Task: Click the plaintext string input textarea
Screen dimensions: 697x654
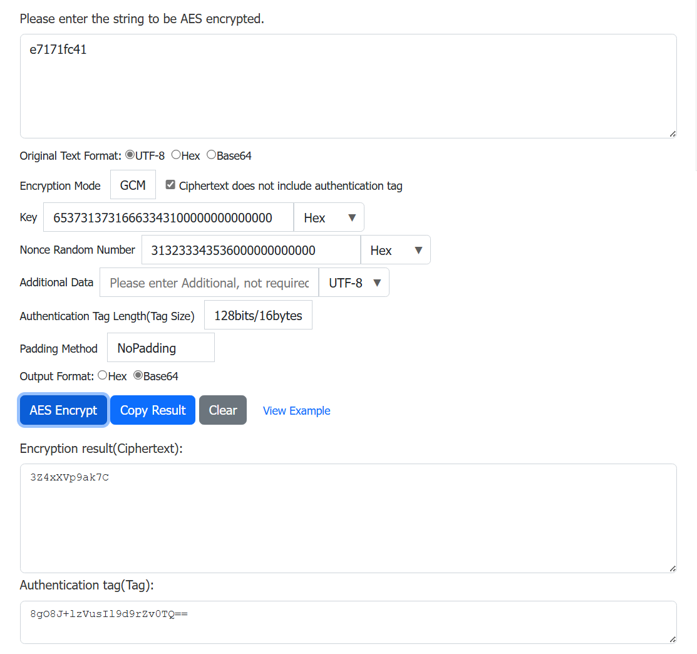Action: pos(348,86)
